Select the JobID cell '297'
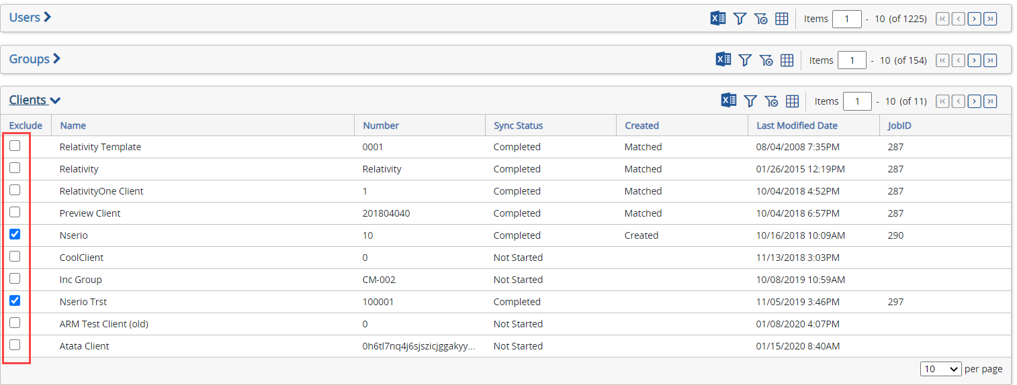The image size is (1017, 385). [x=895, y=302]
